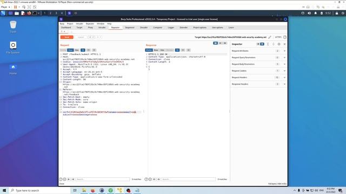Open the User options tab
The width and height of the screenshot is (346, 194).
(217, 27)
